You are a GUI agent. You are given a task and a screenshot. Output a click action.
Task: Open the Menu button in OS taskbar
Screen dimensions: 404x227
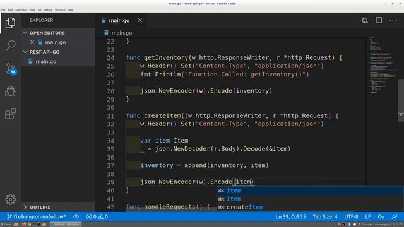pyautogui.click(x=6, y=224)
